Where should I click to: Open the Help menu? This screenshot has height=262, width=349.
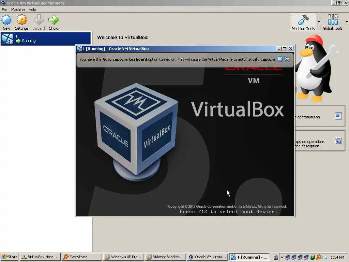(32, 10)
